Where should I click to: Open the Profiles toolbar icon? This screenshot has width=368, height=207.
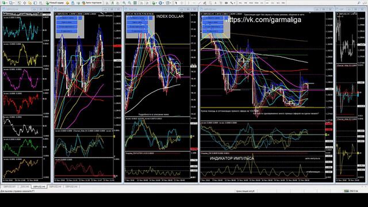pyautogui.click(x=11, y=2)
